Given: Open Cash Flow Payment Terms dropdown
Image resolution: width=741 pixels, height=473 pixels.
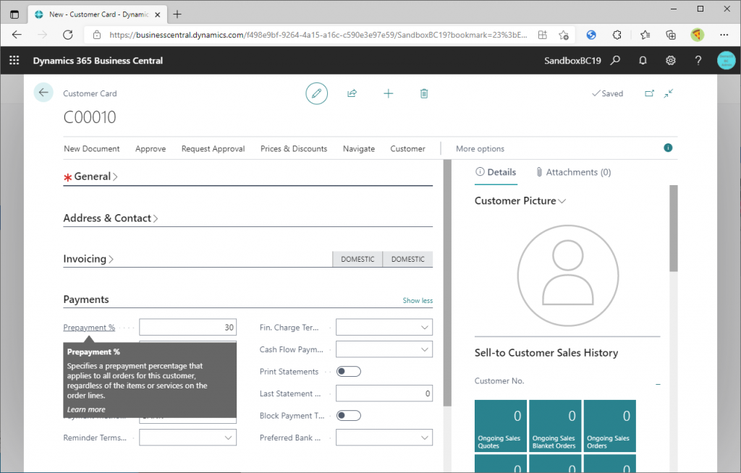Looking at the screenshot, I should (424, 349).
